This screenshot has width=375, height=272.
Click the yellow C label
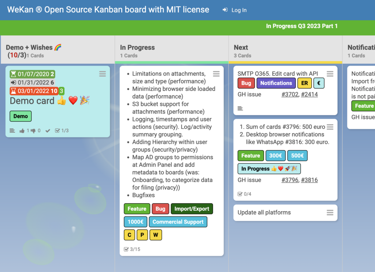click(x=129, y=235)
